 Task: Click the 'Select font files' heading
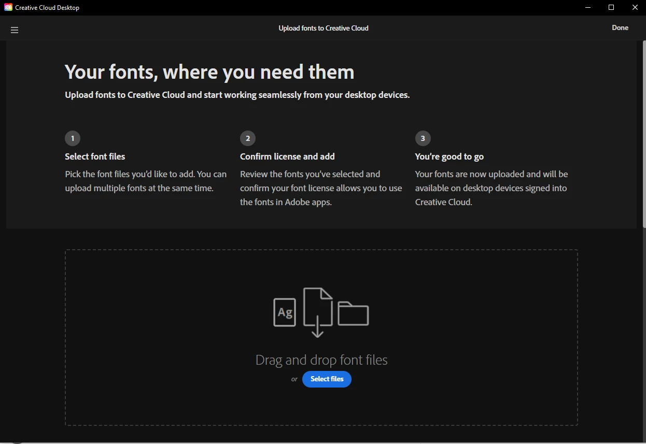pyautogui.click(x=95, y=156)
